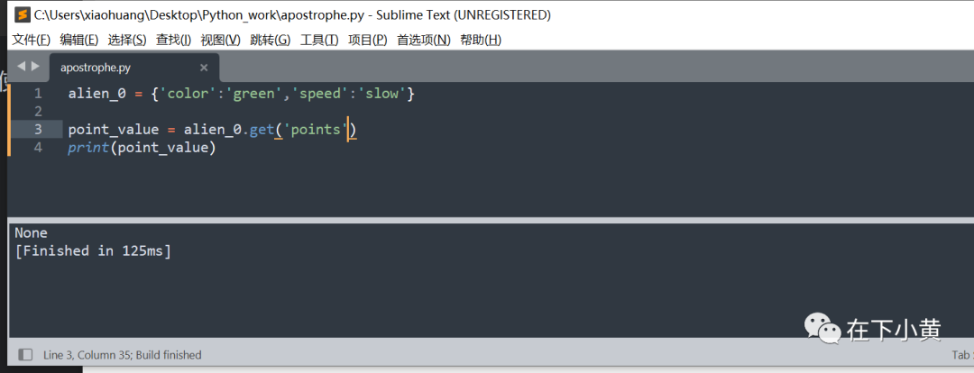Image resolution: width=974 pixels, height=373 pixels.
Task: Toggle the side bar panel icon in status bar
Action: click(25, 355)
